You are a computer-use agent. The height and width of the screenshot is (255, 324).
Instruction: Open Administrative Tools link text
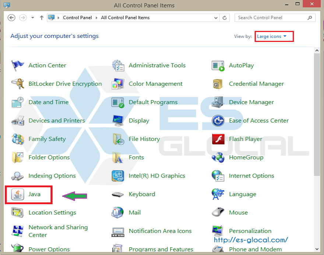click(157, 65)
